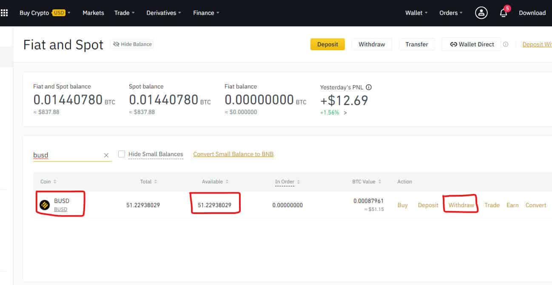Click the Fiat and Spot page heading
This screenshot has height=285, width=552.
63,45
